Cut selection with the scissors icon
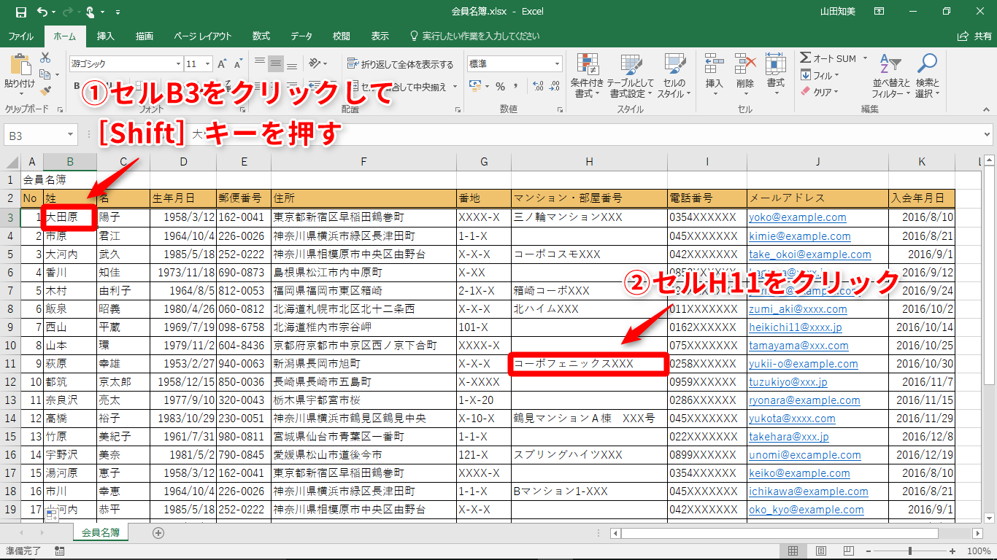 [45, 58]
